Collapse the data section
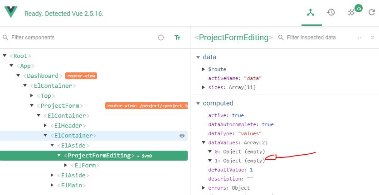This screenshot has height=195, width=379. (198, 57)
